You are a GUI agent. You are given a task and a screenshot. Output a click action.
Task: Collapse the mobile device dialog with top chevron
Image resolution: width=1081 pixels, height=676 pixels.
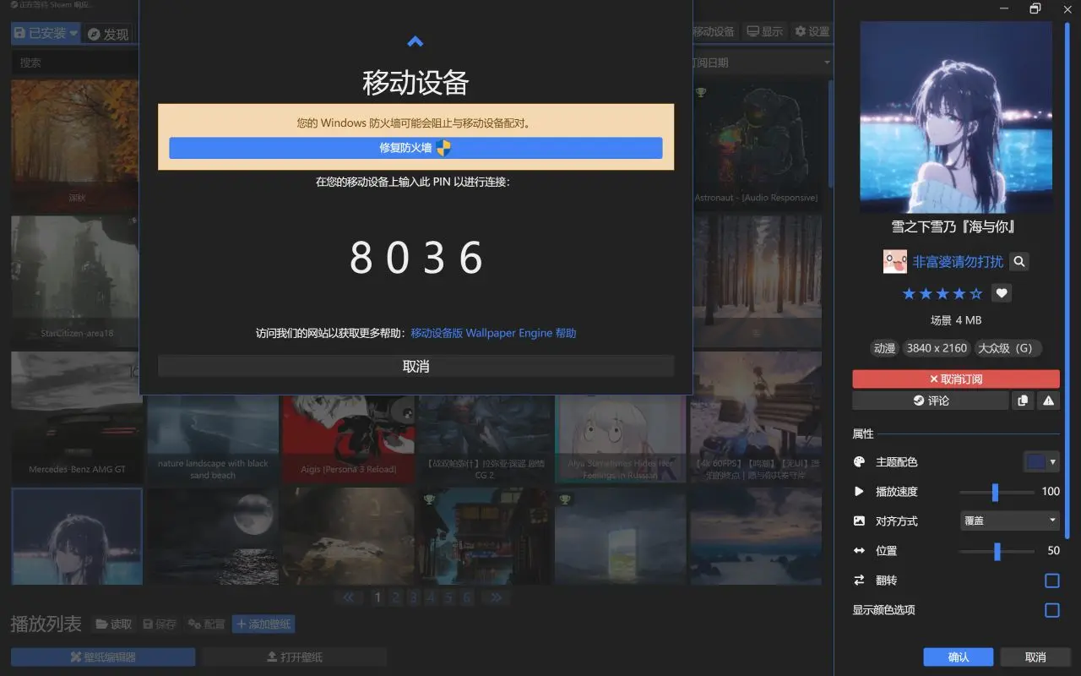pos(415,41)
